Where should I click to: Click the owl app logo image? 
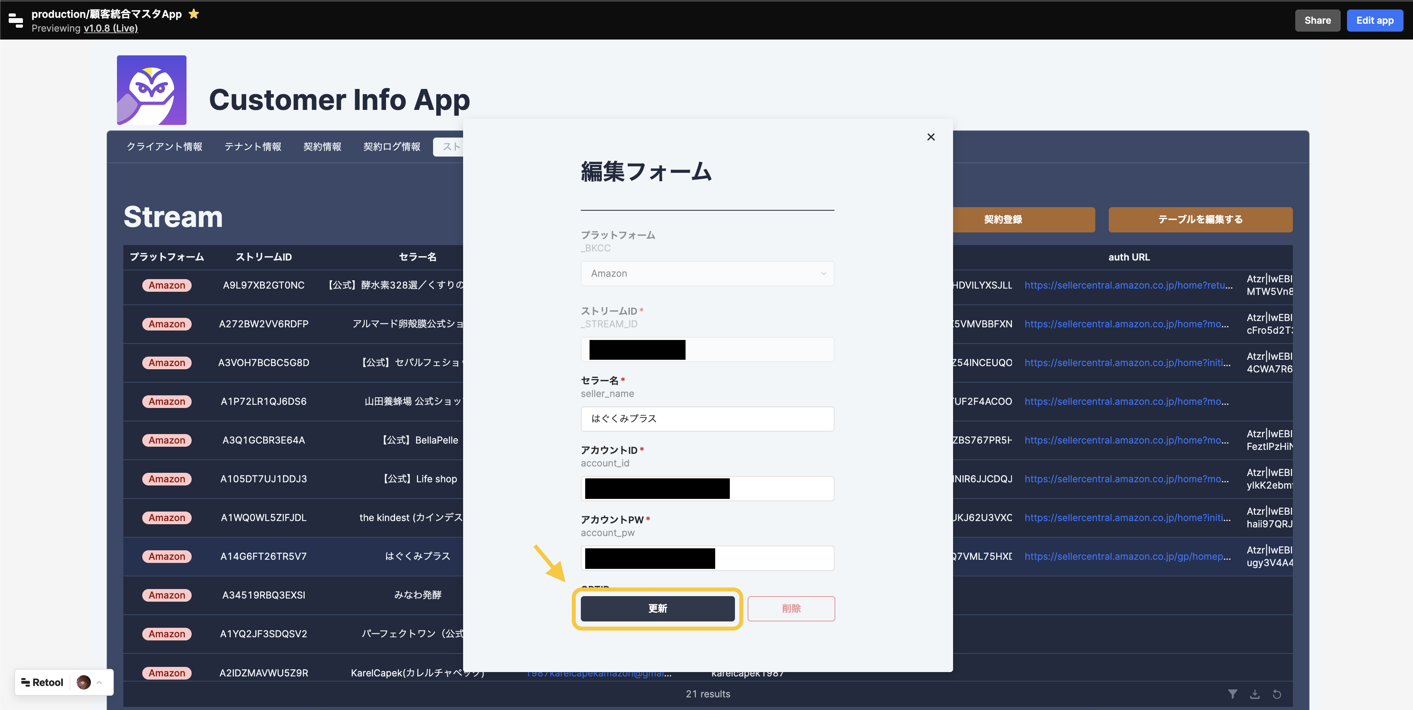[x=151, y=90]
